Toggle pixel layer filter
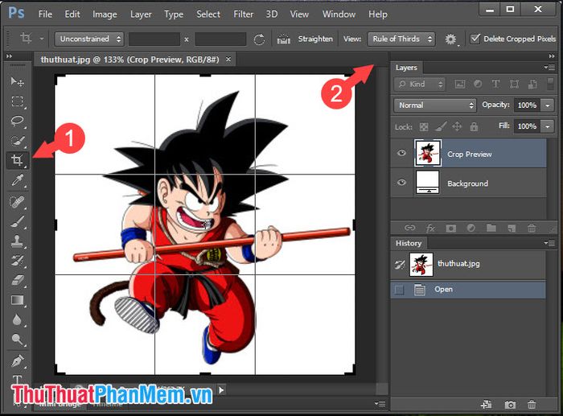563x416 pixels. pos(459,84)
